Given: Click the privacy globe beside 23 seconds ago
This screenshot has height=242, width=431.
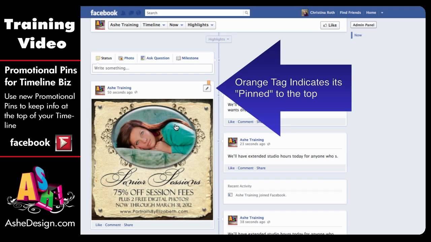Looking at the screenshot, I should click(268, 144).
